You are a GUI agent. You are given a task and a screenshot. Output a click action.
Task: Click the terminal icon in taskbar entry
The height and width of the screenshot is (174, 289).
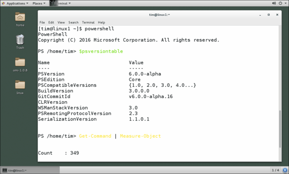click(x=5, y=170)
